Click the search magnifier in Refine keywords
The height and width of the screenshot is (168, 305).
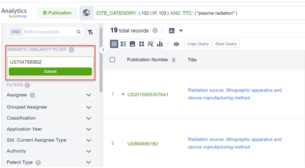pos(79,32)
